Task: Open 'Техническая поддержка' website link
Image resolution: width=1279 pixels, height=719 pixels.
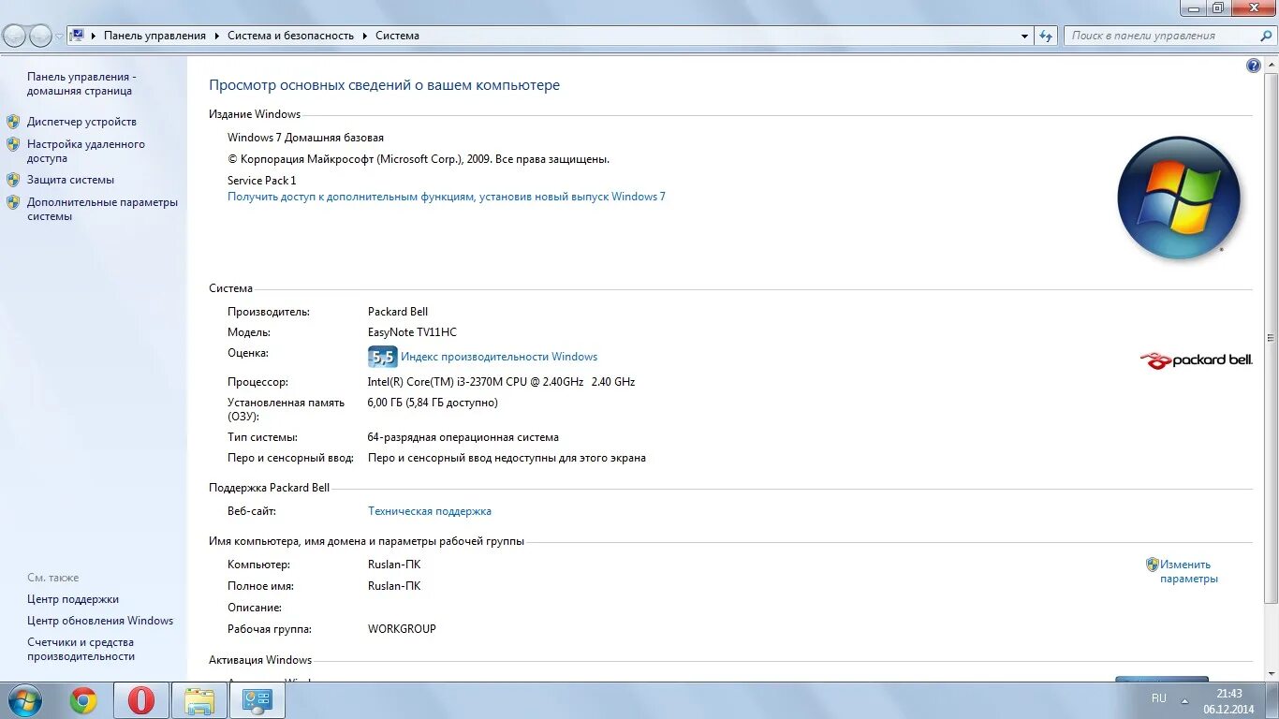Action: point(430,511)
